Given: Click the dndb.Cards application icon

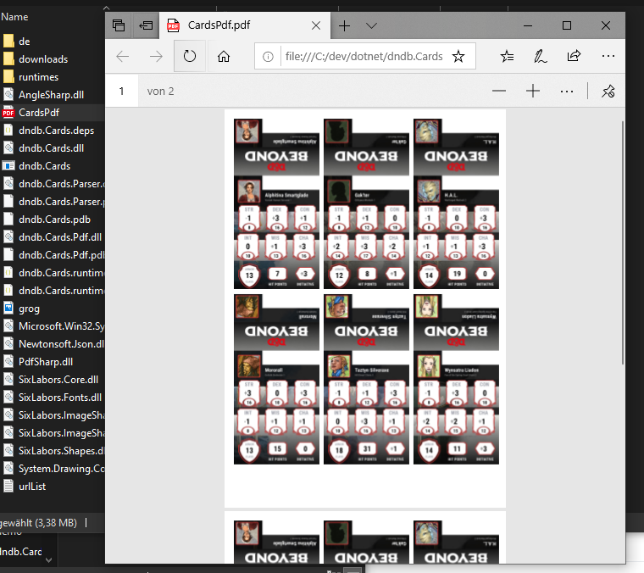Looking at the screenshot, I should pos(8,166).
